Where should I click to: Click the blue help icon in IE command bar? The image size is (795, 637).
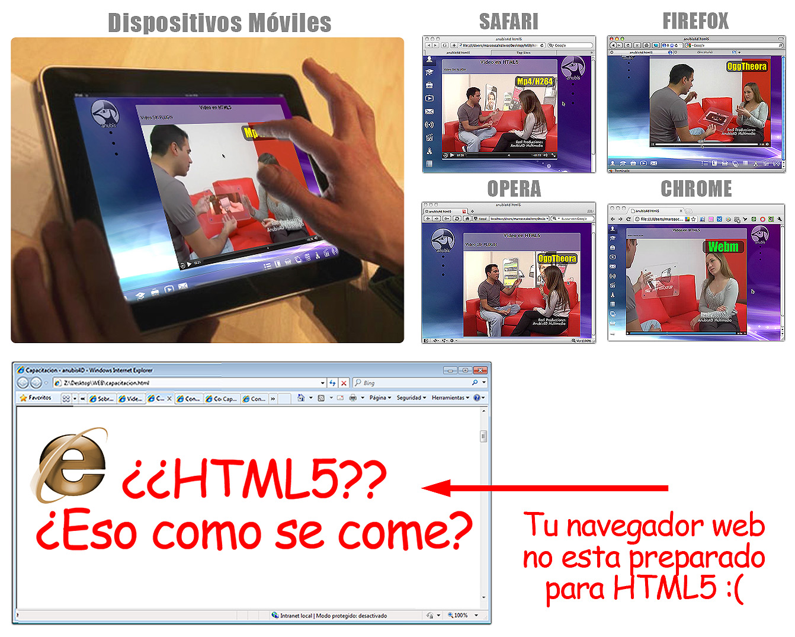tap(476, 398)
